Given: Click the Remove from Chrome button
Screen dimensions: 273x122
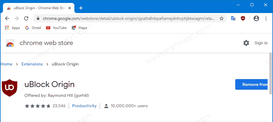Looking at the screenshot, I should tap(251, 84).
